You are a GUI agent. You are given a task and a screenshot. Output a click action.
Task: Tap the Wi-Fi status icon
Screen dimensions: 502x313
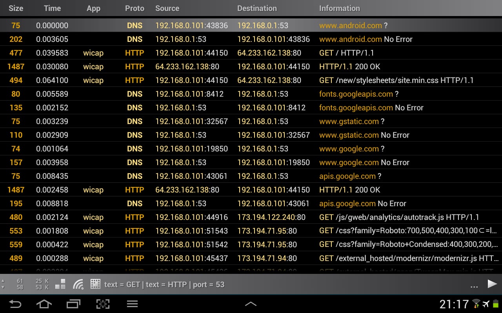tap(476, 304)
